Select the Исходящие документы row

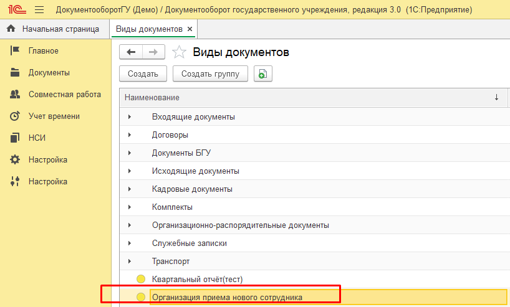(x=314, y=171)
